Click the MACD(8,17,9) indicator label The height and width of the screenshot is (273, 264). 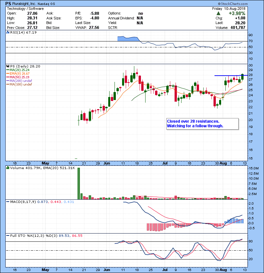coord(23,202)
